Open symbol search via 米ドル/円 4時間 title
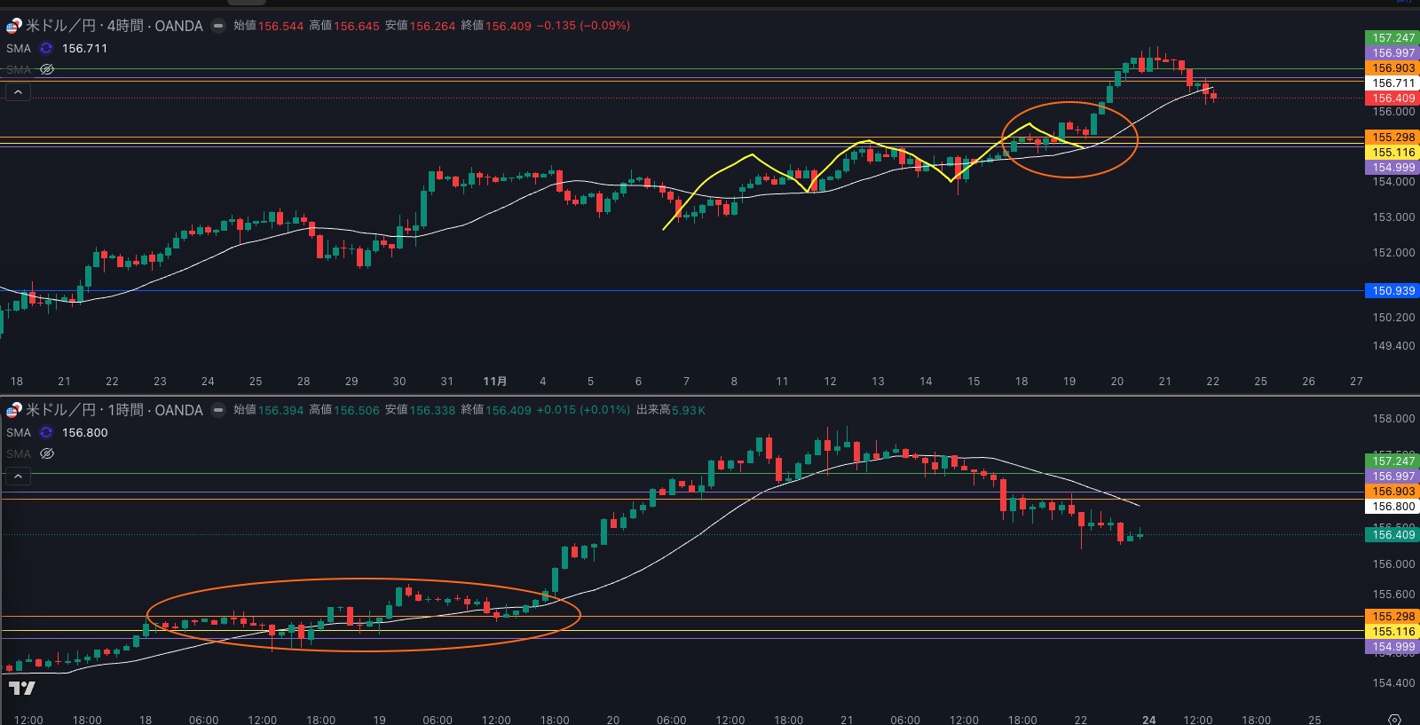1420x725 pixels. (x=114, y=26)
